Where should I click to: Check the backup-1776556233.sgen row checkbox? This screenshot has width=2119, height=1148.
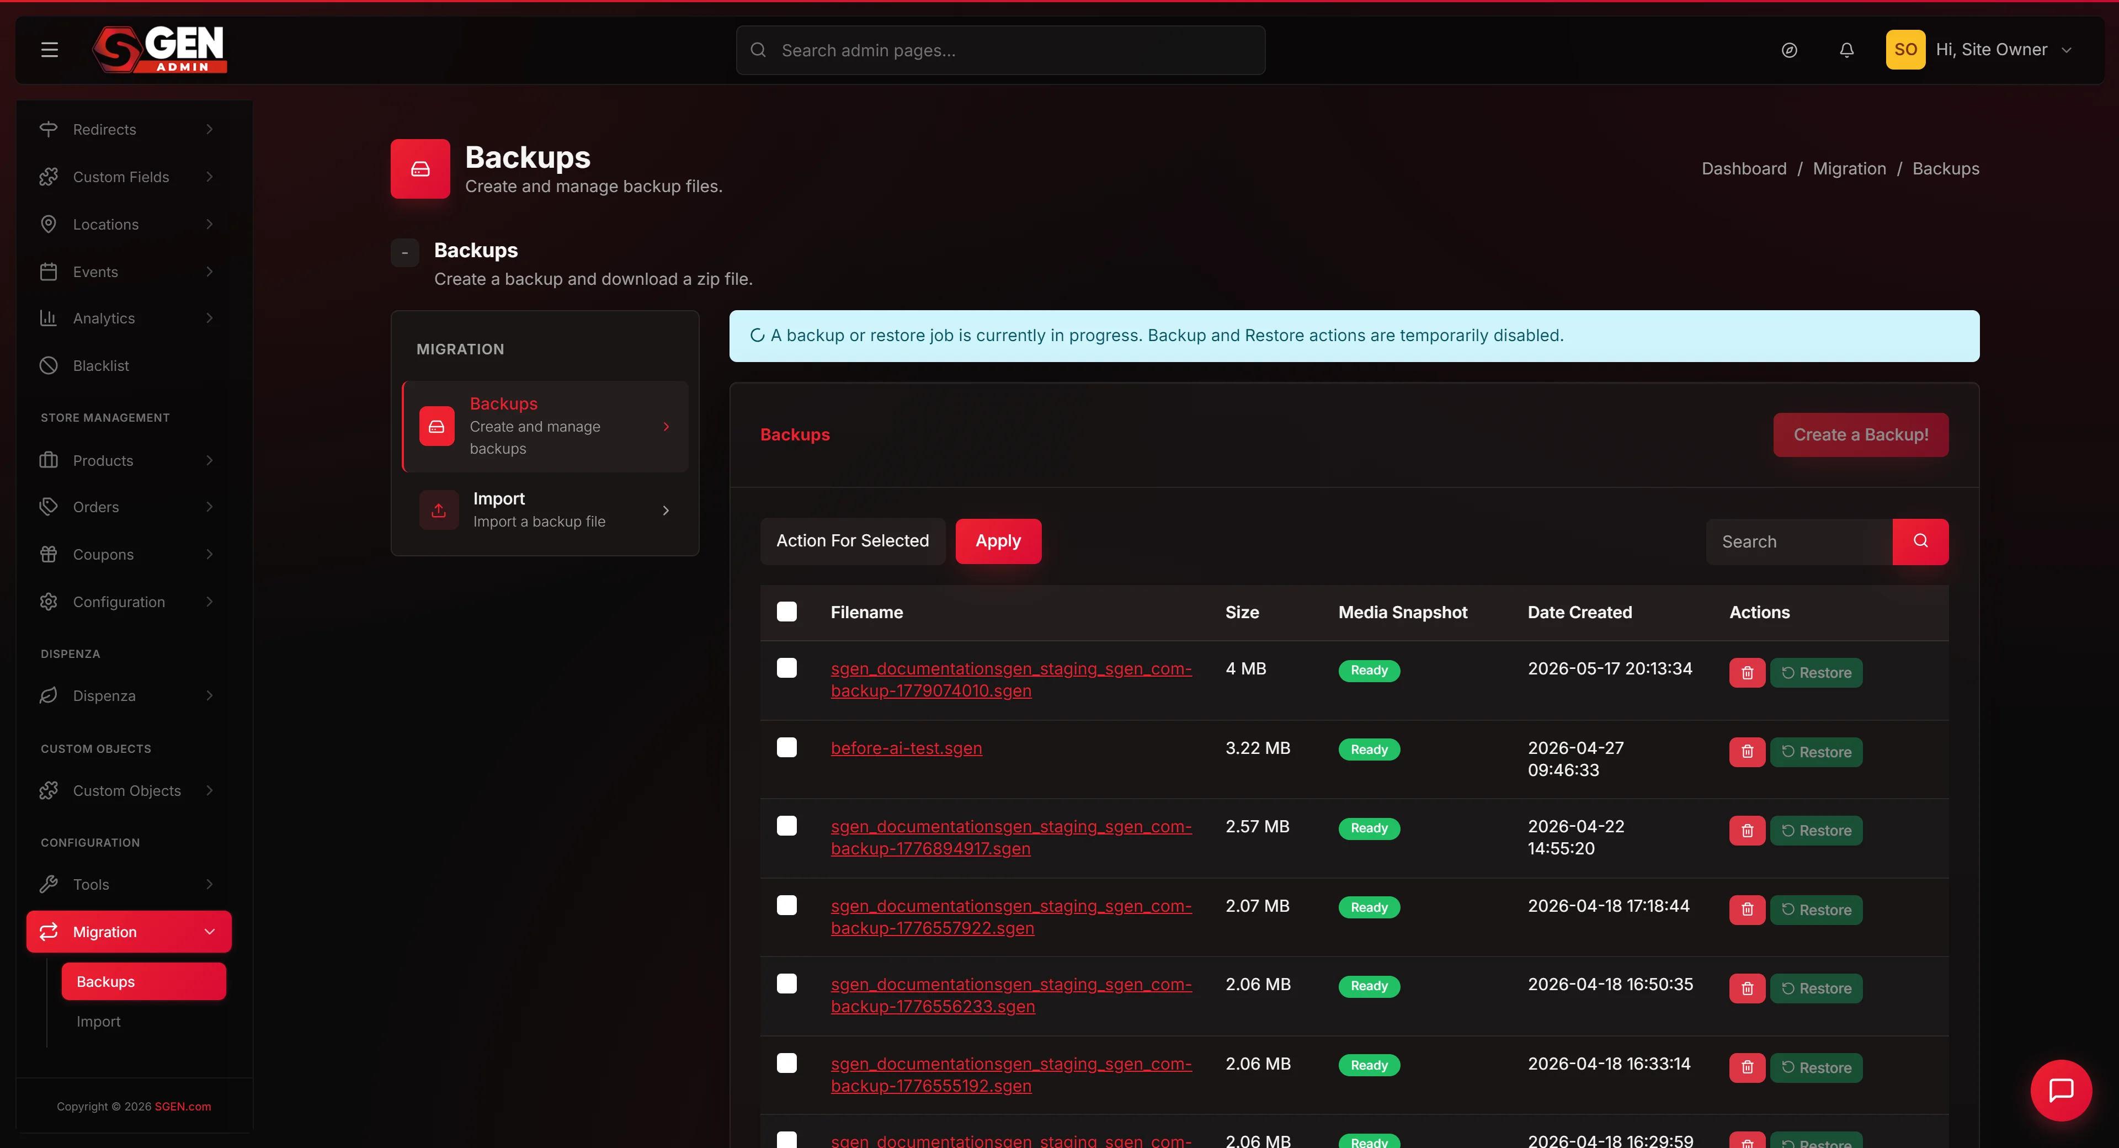(x=786, y=984)
